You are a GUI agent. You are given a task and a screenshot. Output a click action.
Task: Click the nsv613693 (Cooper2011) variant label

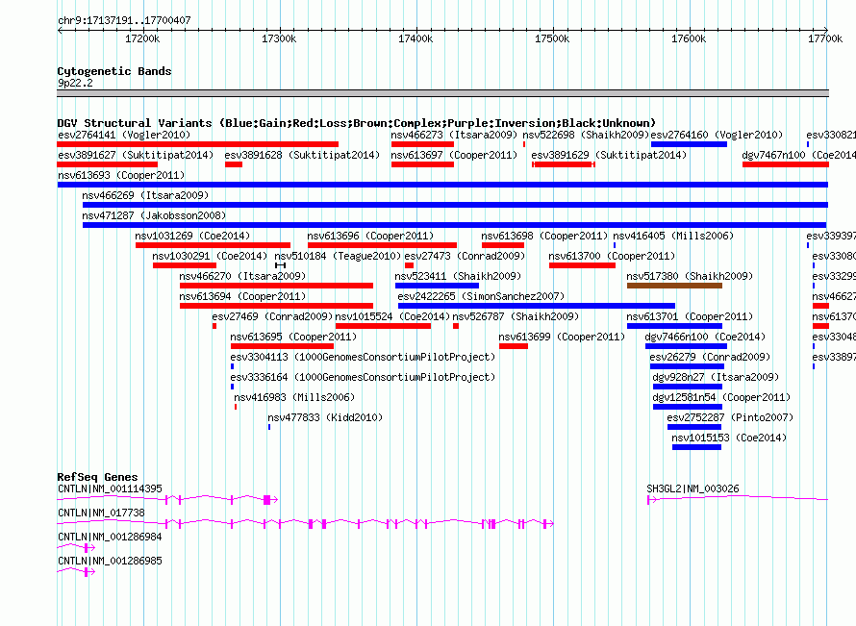(121, 175)
